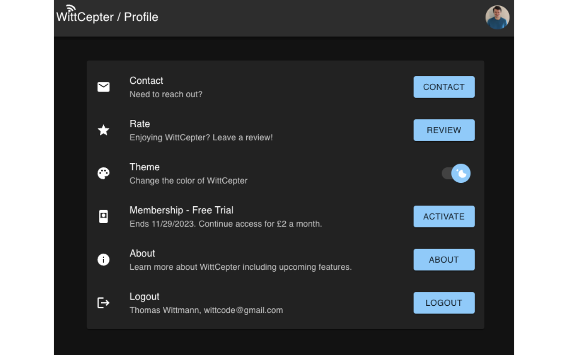
Task: Activate membership with the ACTIVATE button
Action: (x=444, y=217)
